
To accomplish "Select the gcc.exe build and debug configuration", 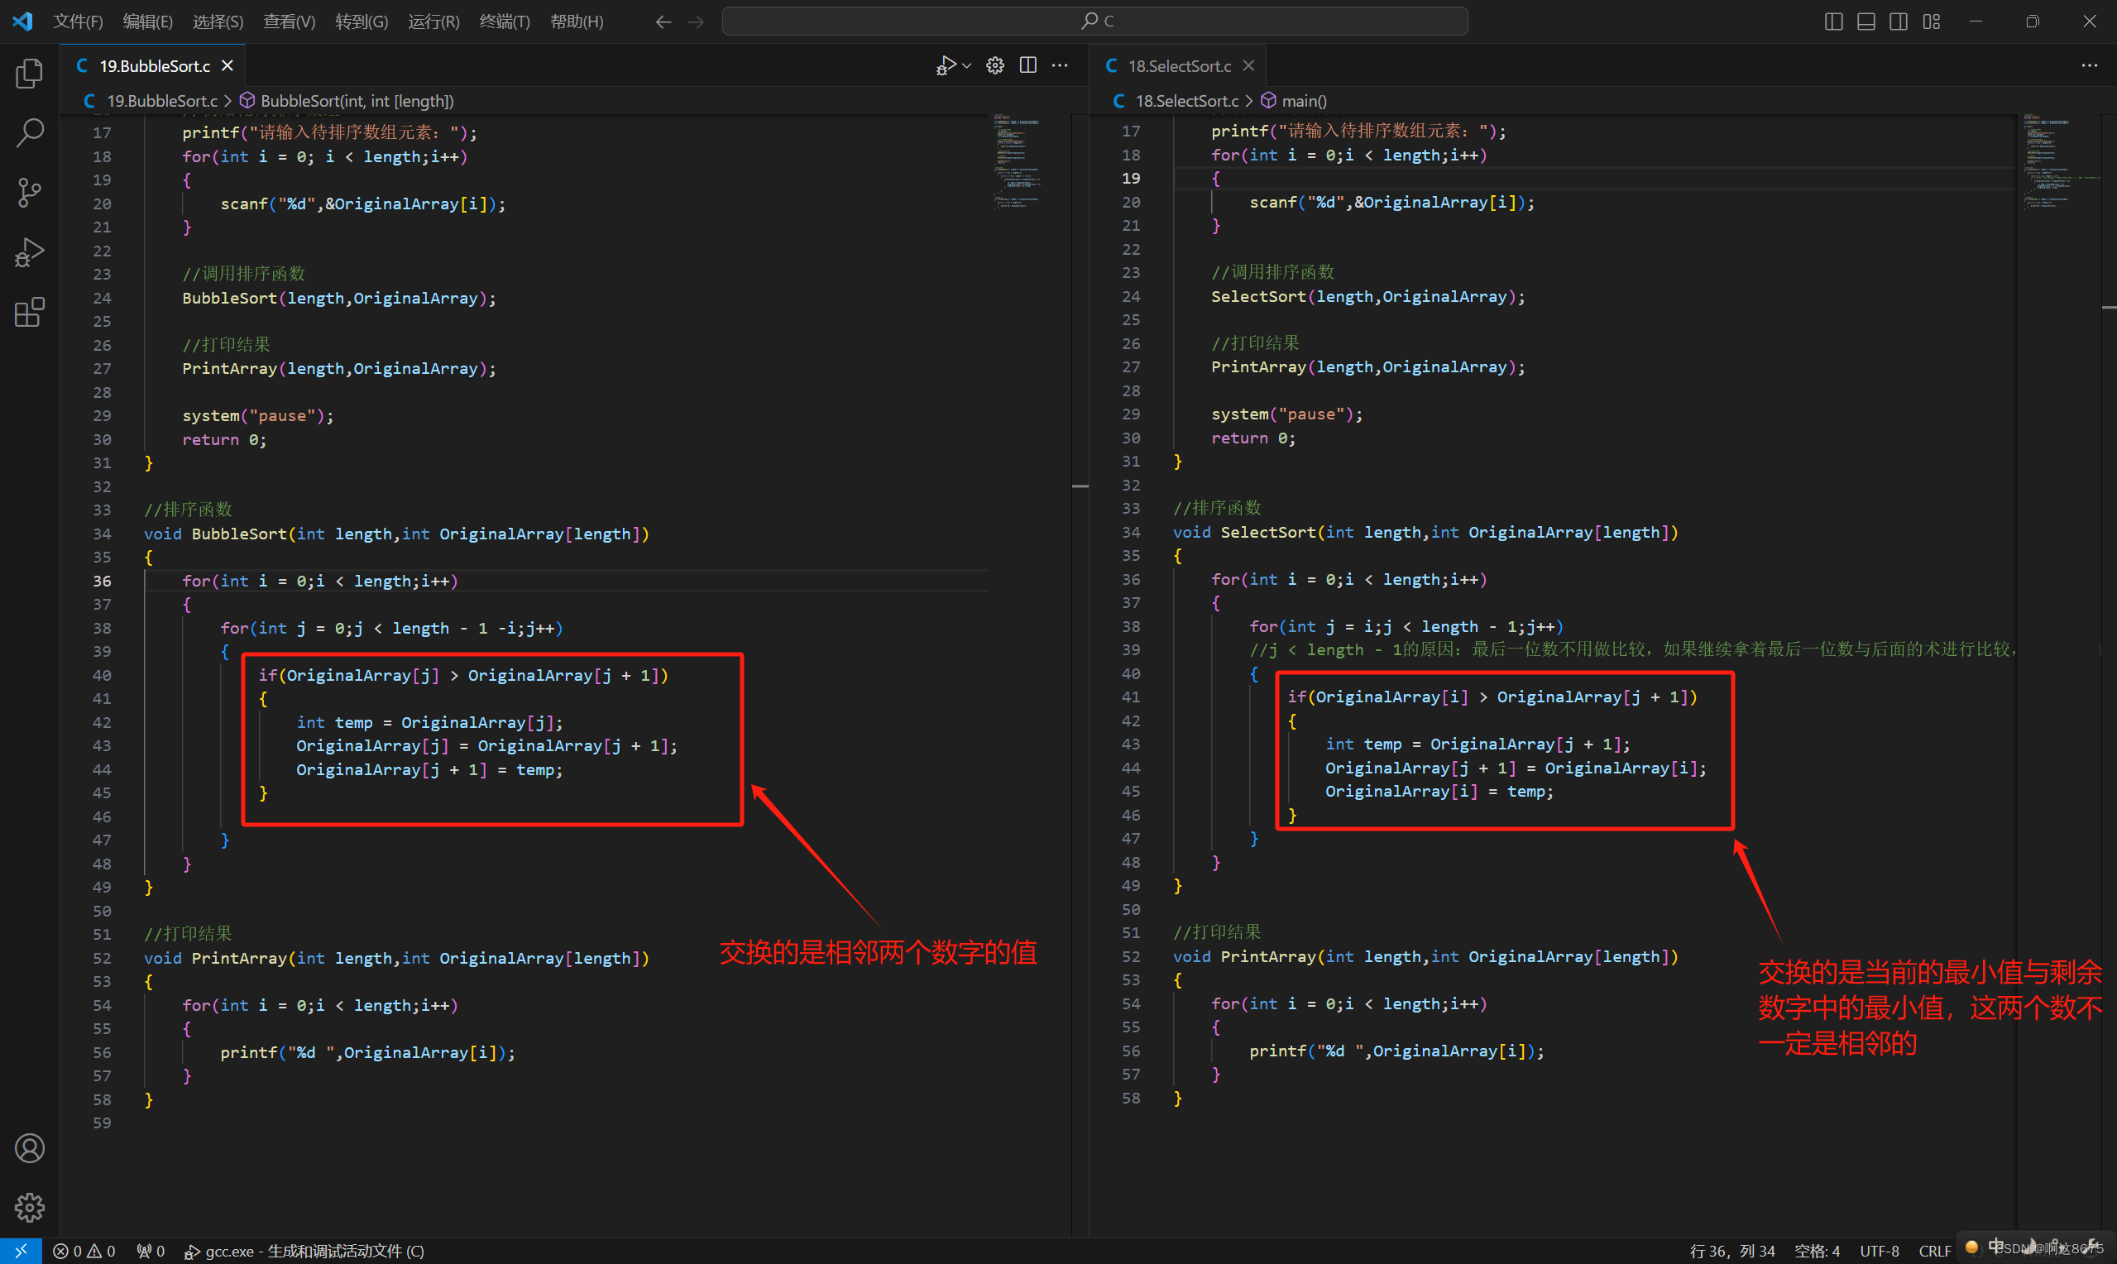I will pyautogui.click(x=304, y=1251).
